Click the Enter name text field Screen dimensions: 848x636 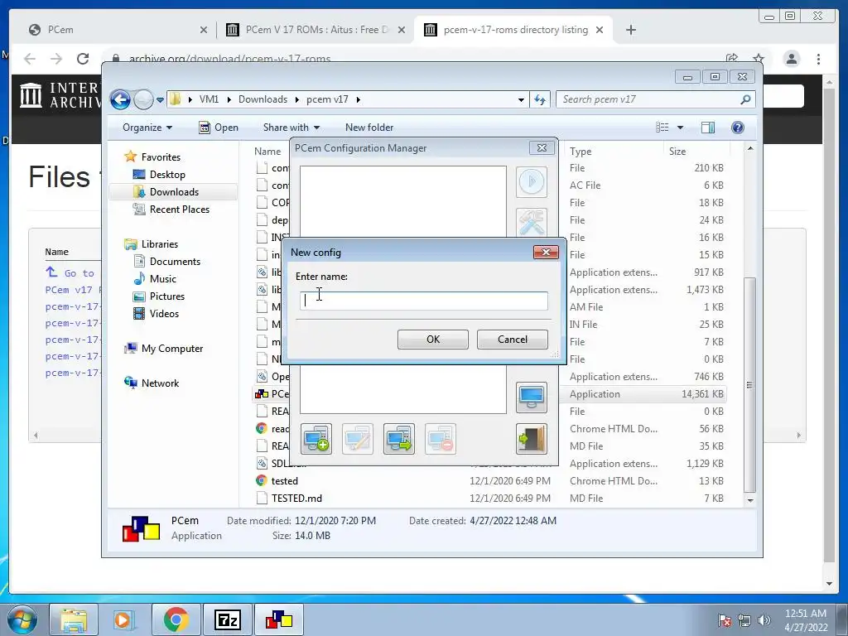(x=423, y=301)
